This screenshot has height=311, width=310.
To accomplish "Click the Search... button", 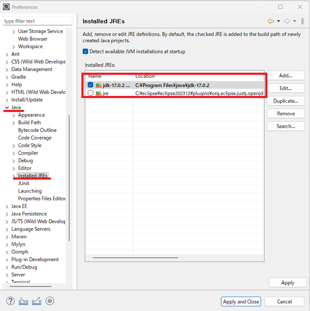I will coord(285,127).
